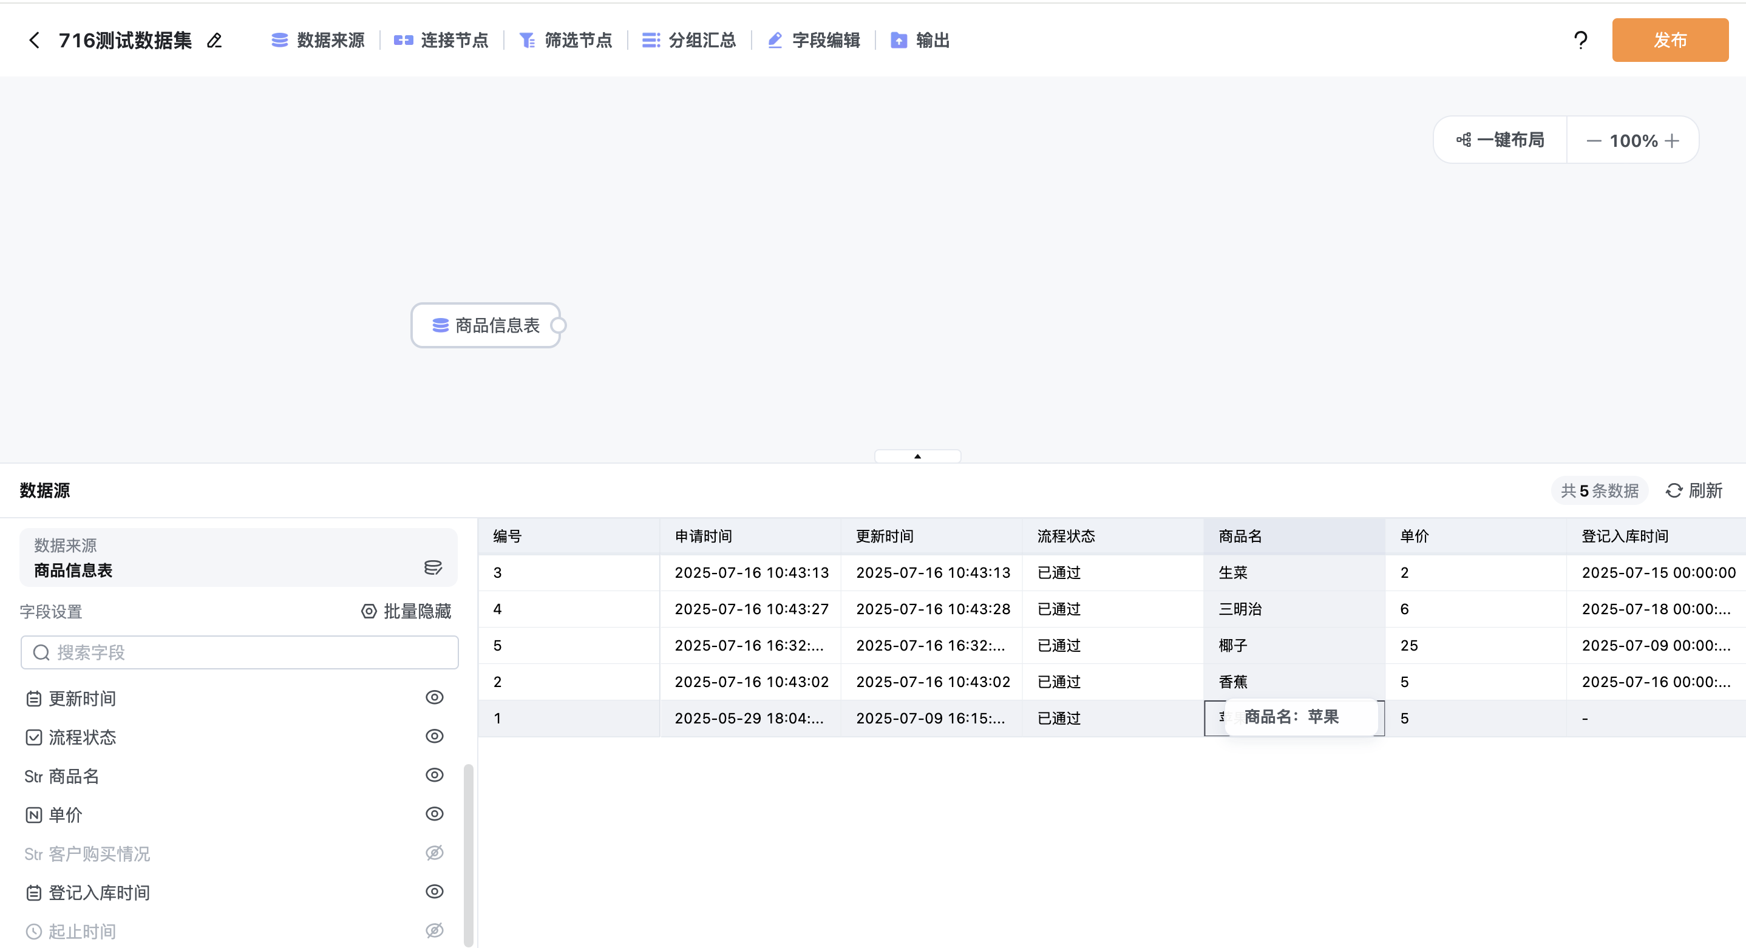The image size is (1746, 948).
Task: Zoom out with the minus icon
Action: 1594,141
